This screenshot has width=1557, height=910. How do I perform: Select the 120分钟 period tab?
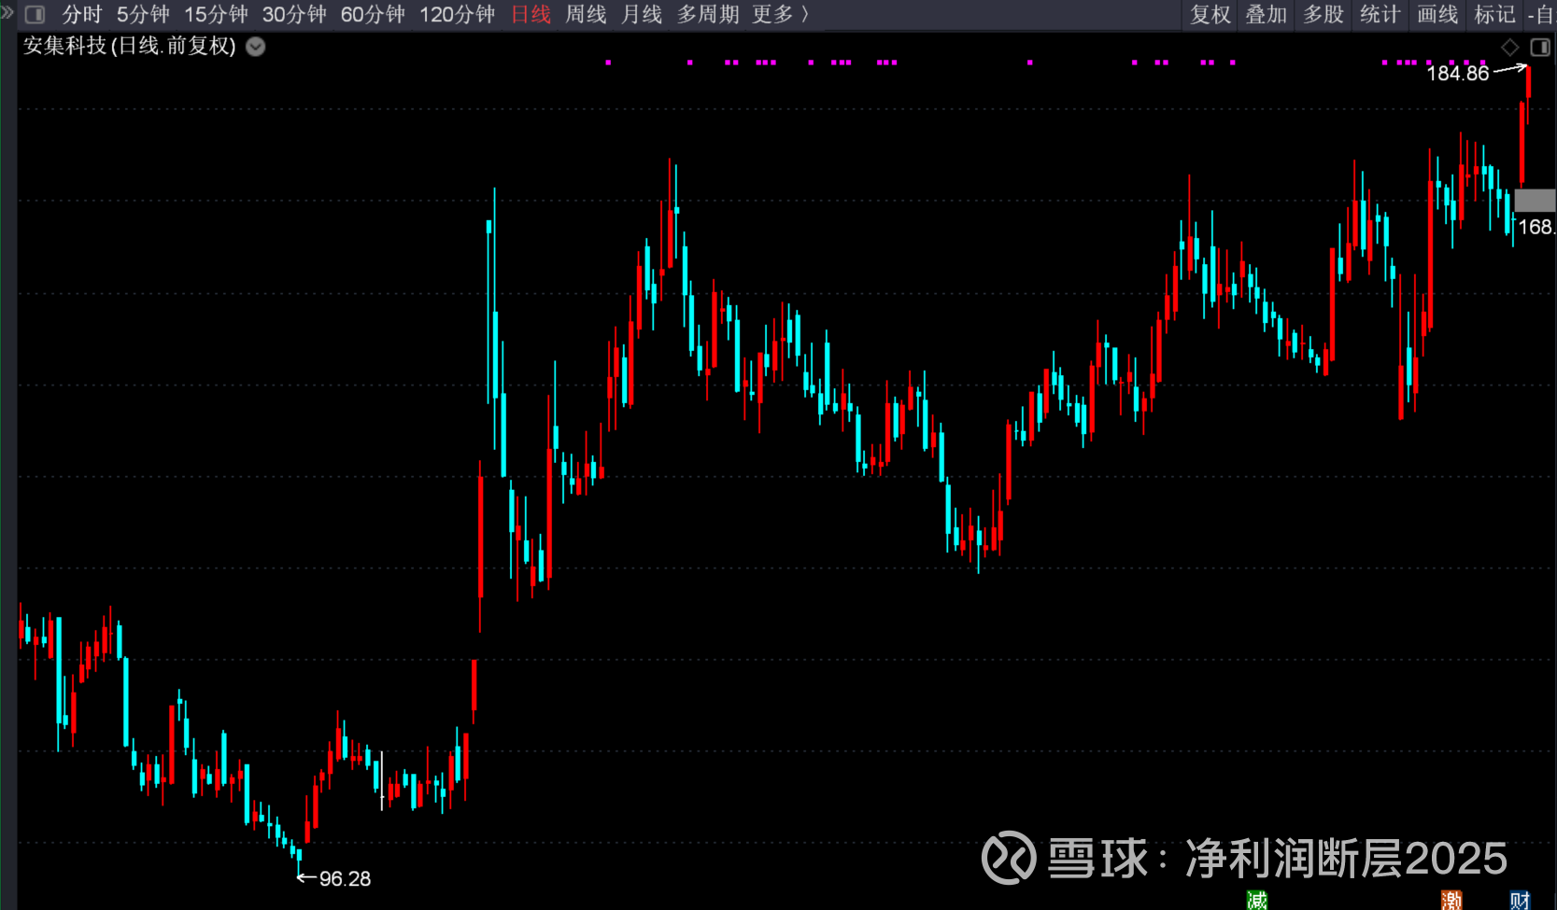tap(457, 15)
